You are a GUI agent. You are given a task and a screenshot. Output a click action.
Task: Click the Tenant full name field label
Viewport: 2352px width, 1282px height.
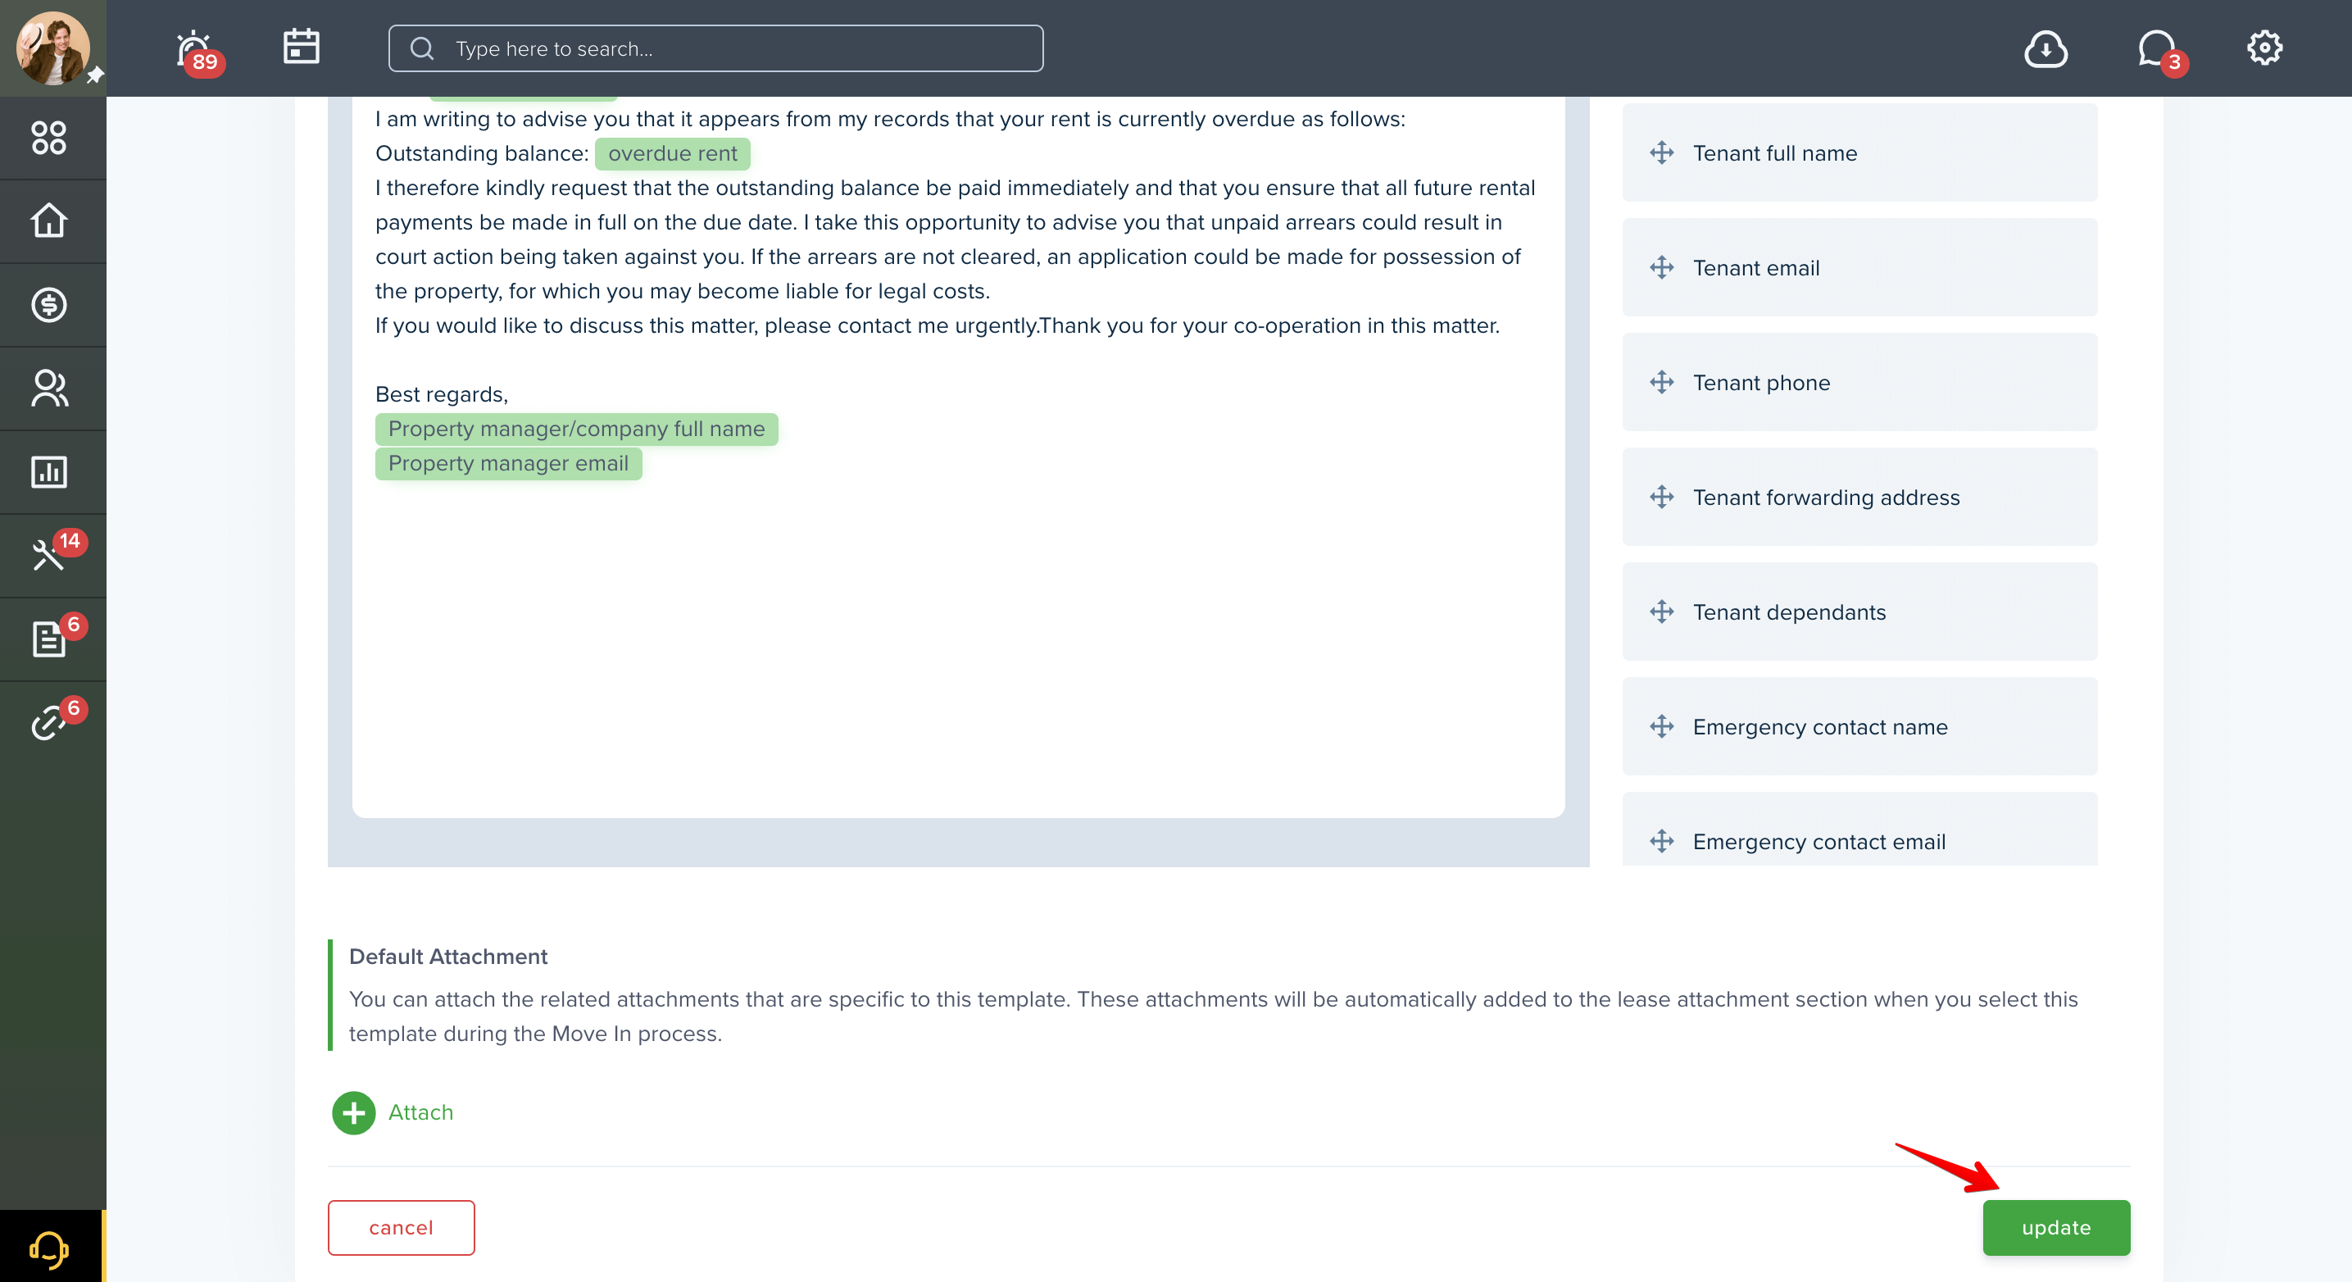pyautogui.click(x=1775, y=153)
